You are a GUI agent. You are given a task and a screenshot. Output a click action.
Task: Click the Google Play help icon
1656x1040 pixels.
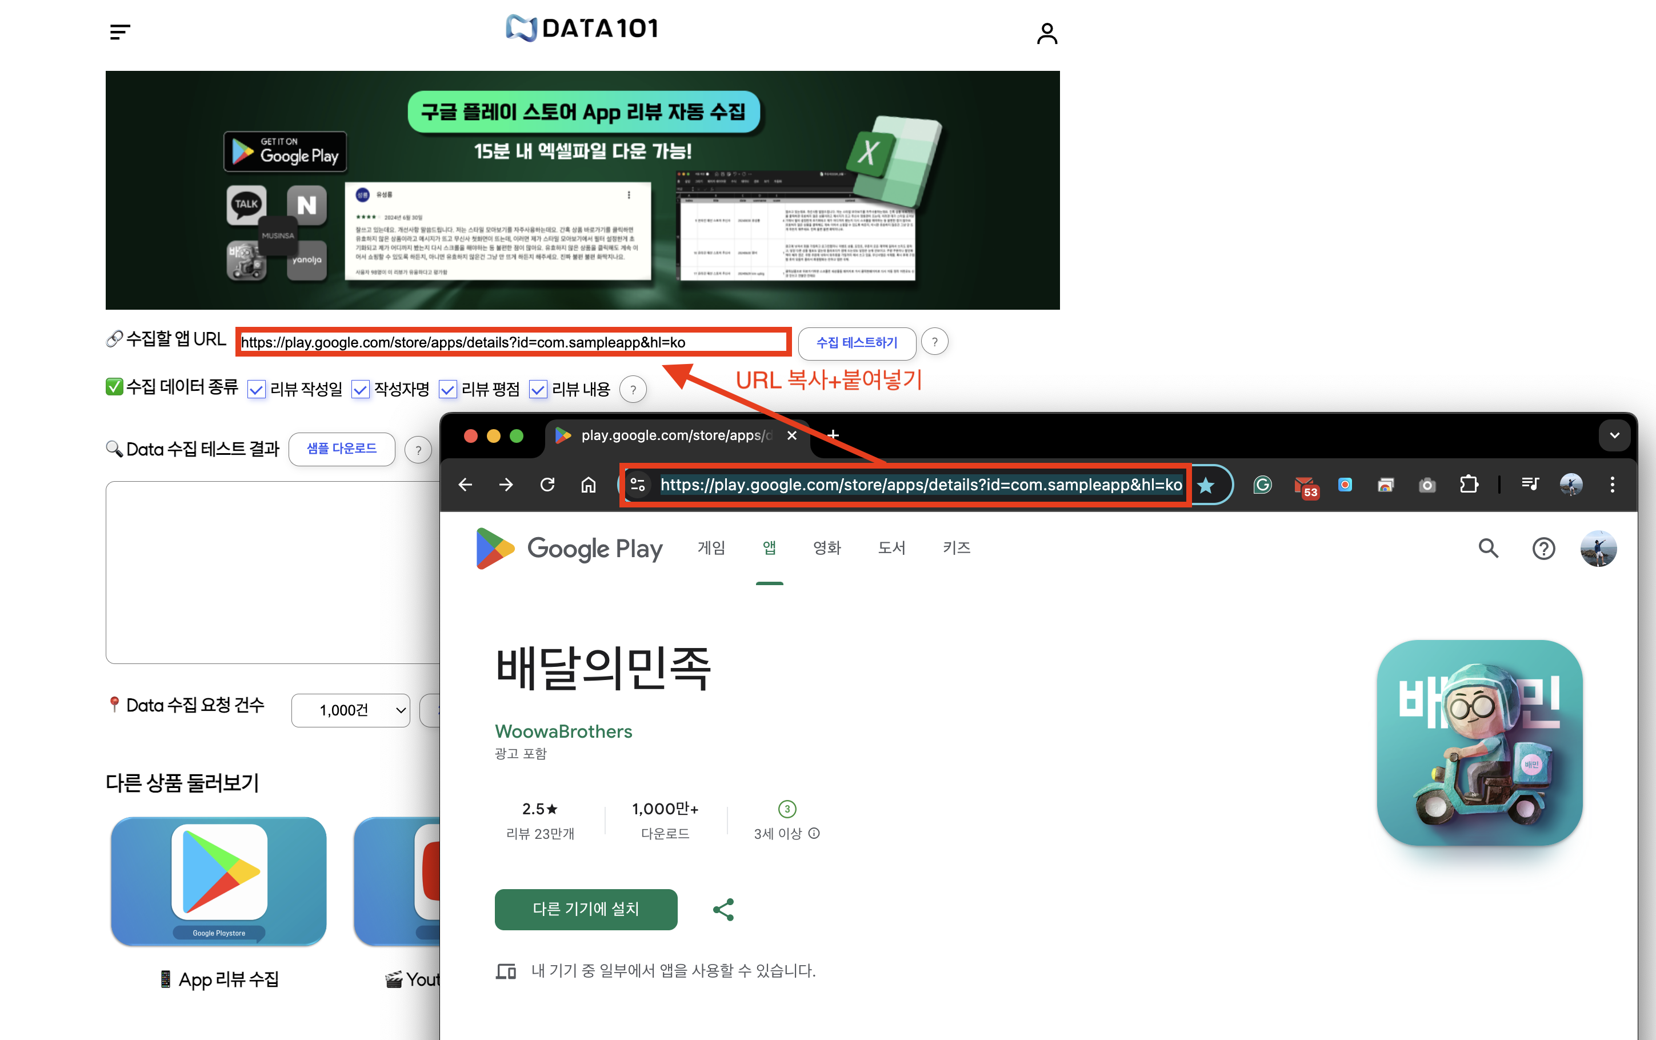pos(1543,548)
